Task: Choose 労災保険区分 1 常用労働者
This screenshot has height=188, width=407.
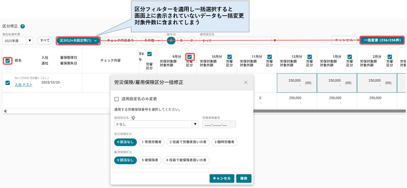Action: [152, 142]
